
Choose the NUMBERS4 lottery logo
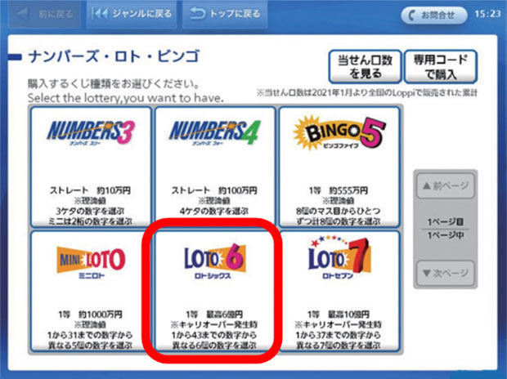click(x=215, y=132)
